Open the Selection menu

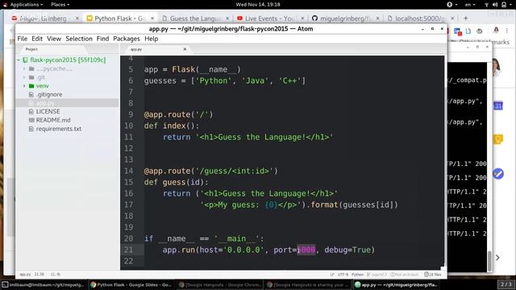[x=79, y=39]
